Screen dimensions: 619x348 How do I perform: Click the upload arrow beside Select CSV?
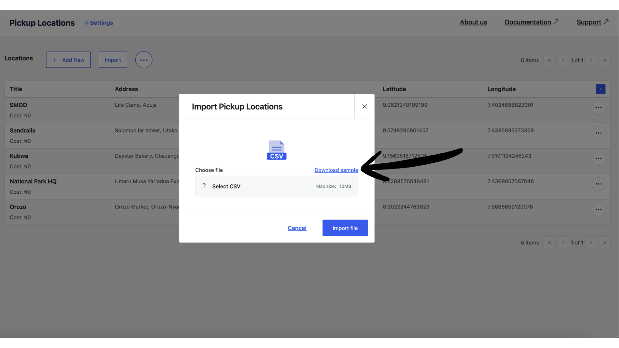[x=204, y=186]
